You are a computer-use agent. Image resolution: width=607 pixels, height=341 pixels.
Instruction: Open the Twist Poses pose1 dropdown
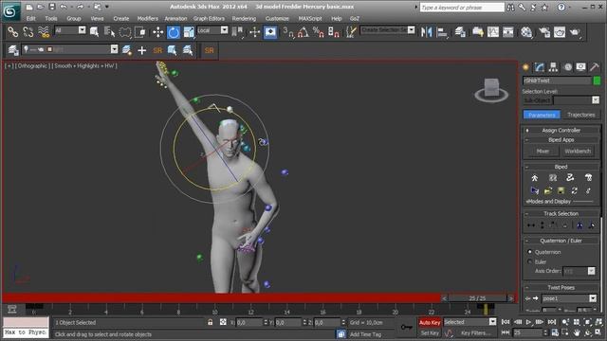point(593,298)
